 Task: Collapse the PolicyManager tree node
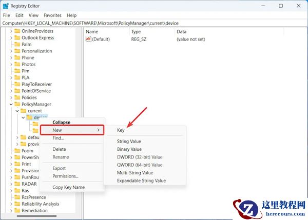point(11,104)
